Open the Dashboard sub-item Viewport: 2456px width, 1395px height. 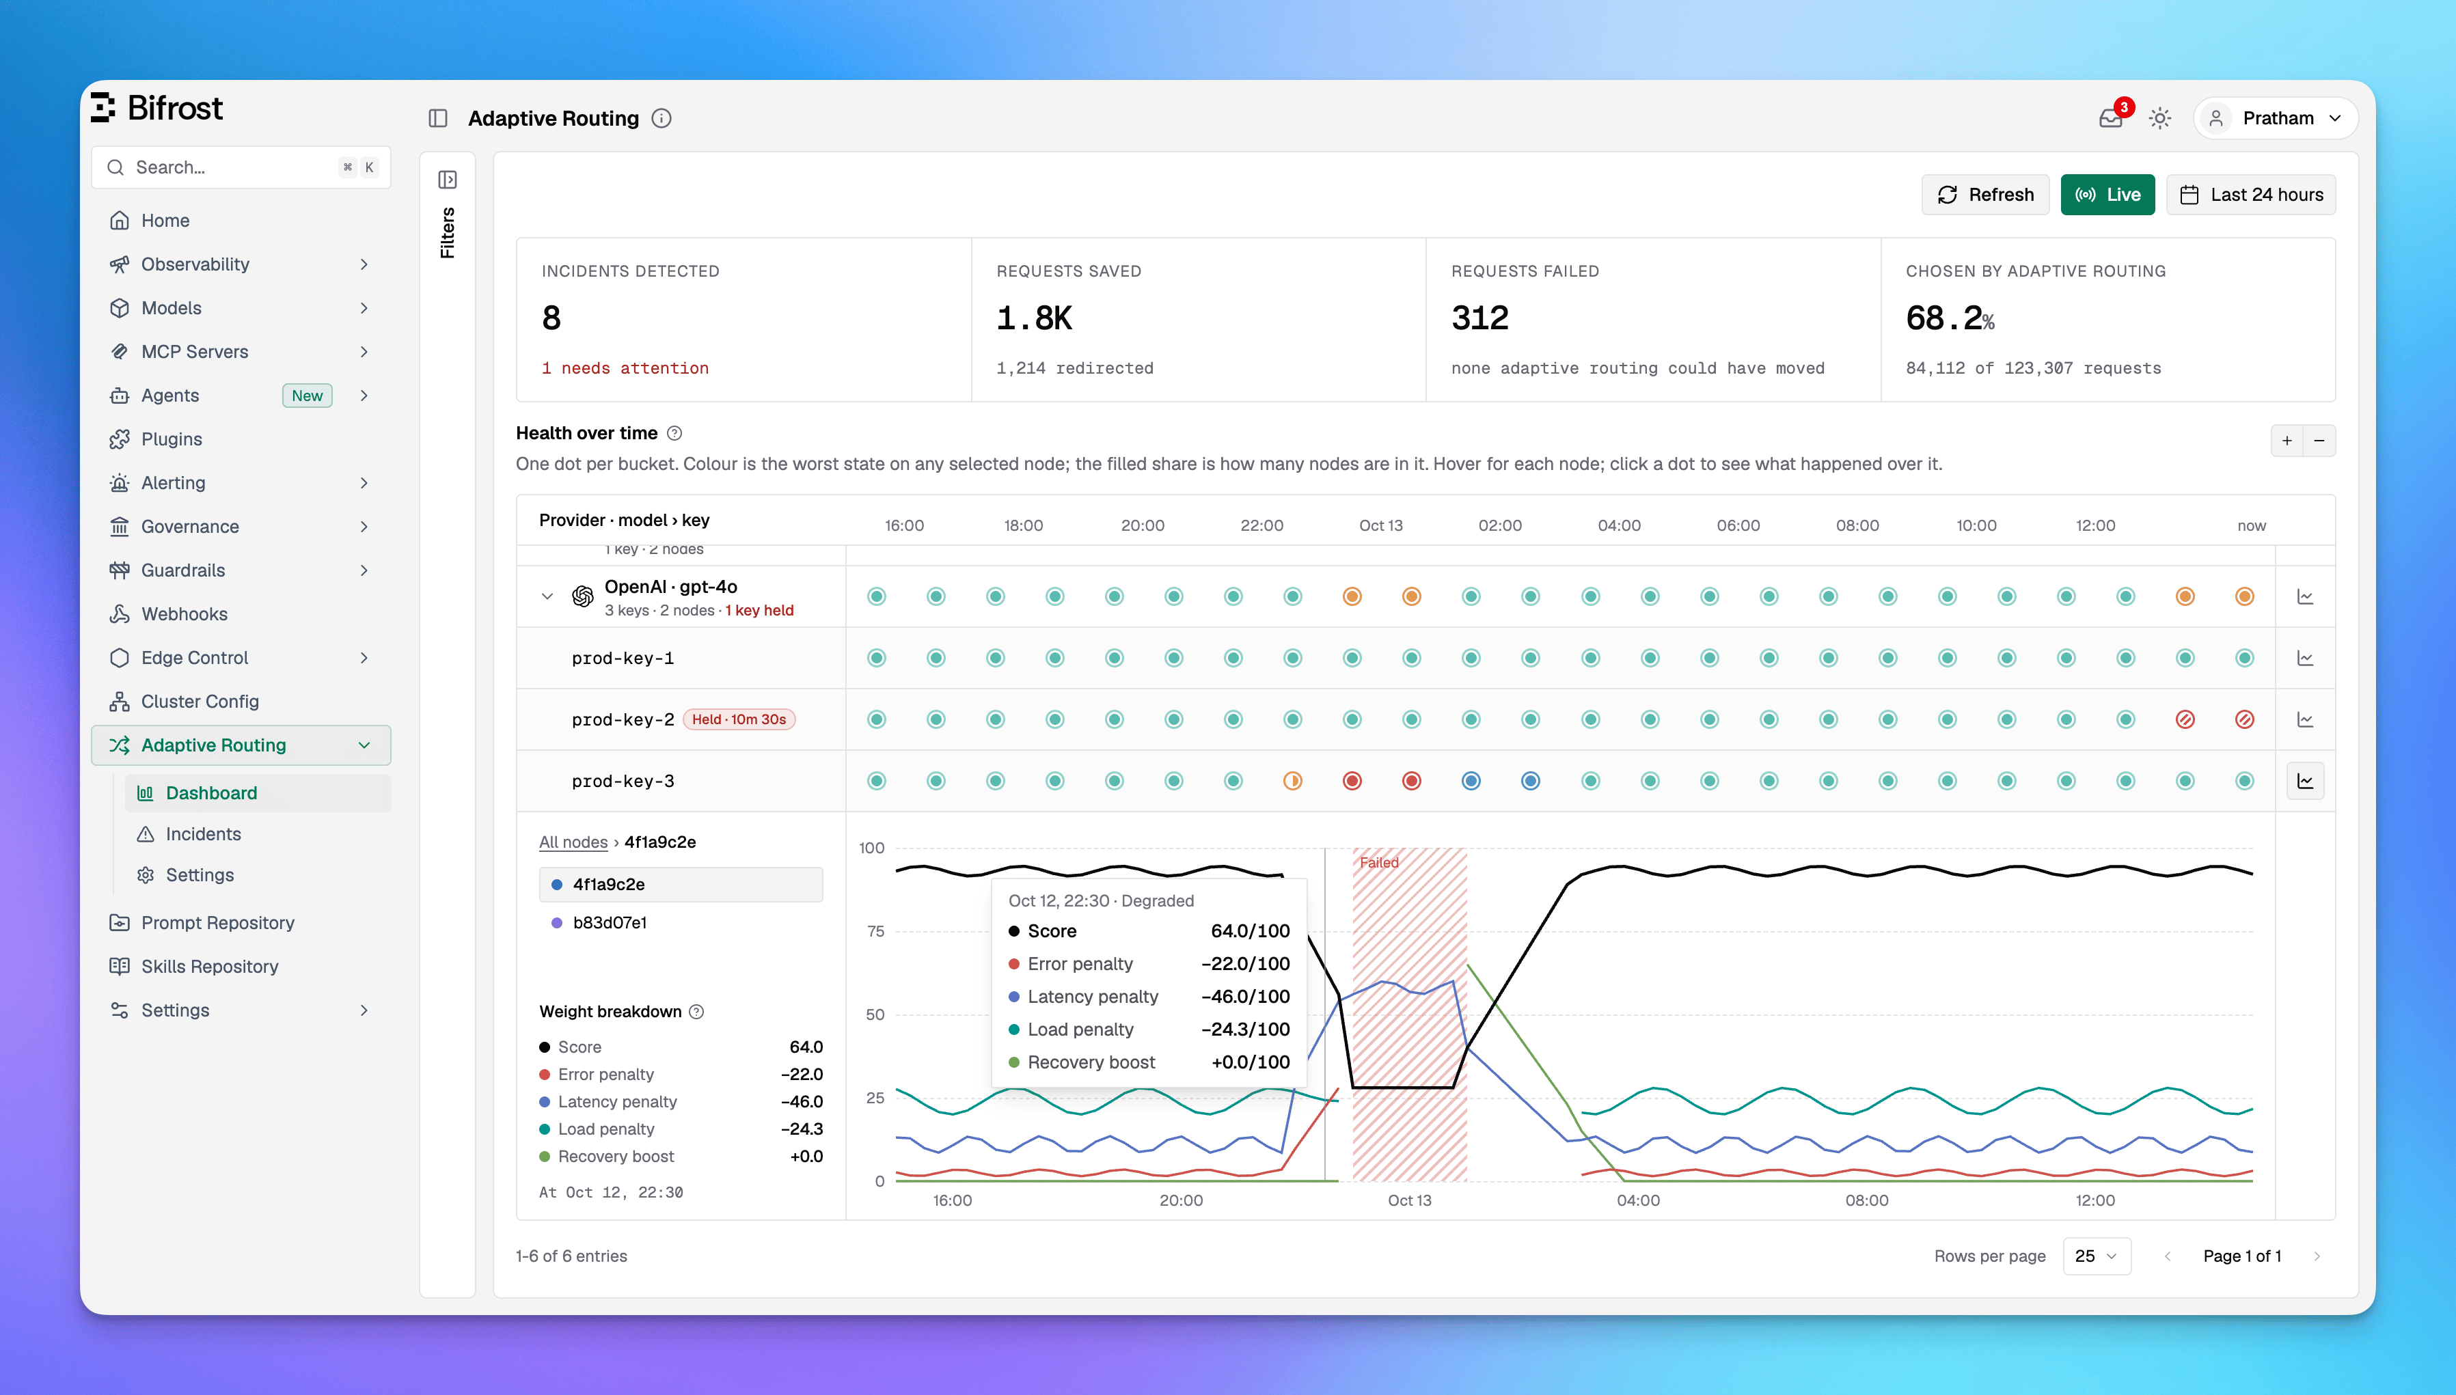258,793
